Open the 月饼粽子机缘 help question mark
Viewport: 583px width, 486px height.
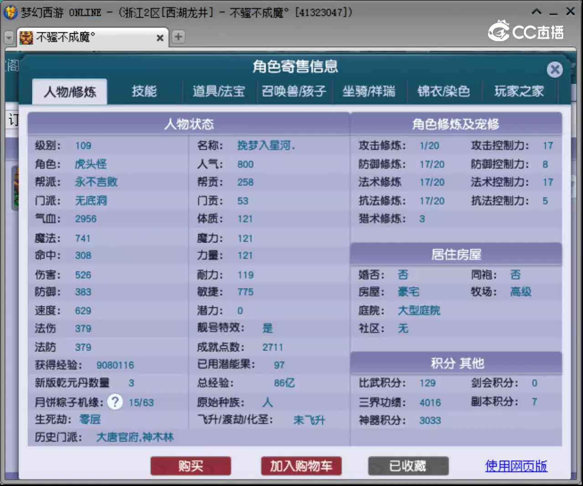(115, 402)
